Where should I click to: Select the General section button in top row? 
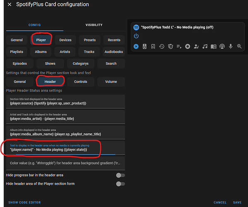point(17,40)
